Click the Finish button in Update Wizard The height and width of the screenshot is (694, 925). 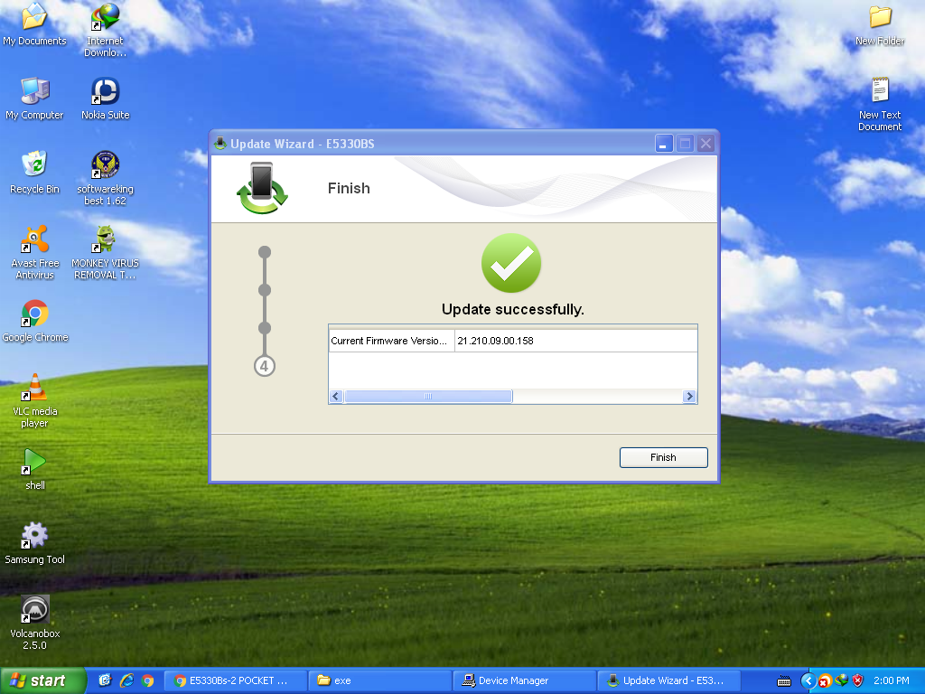663,457
